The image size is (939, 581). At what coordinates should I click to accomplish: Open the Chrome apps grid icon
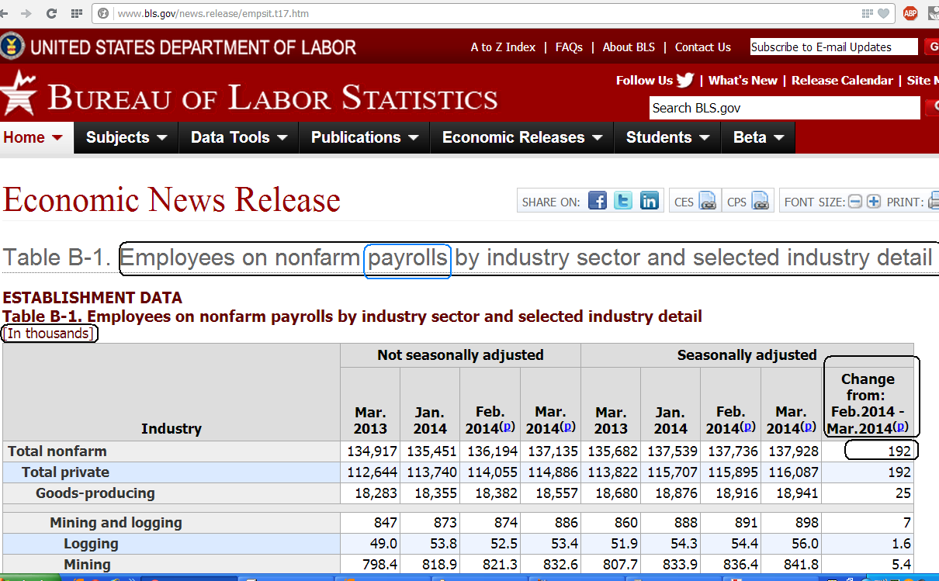(76, 13)
